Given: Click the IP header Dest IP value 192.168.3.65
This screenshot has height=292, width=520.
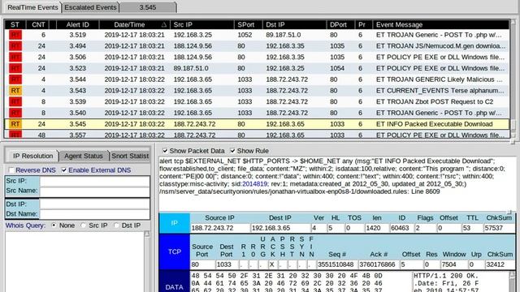Looking at the screenshot, I should (280, 228).
